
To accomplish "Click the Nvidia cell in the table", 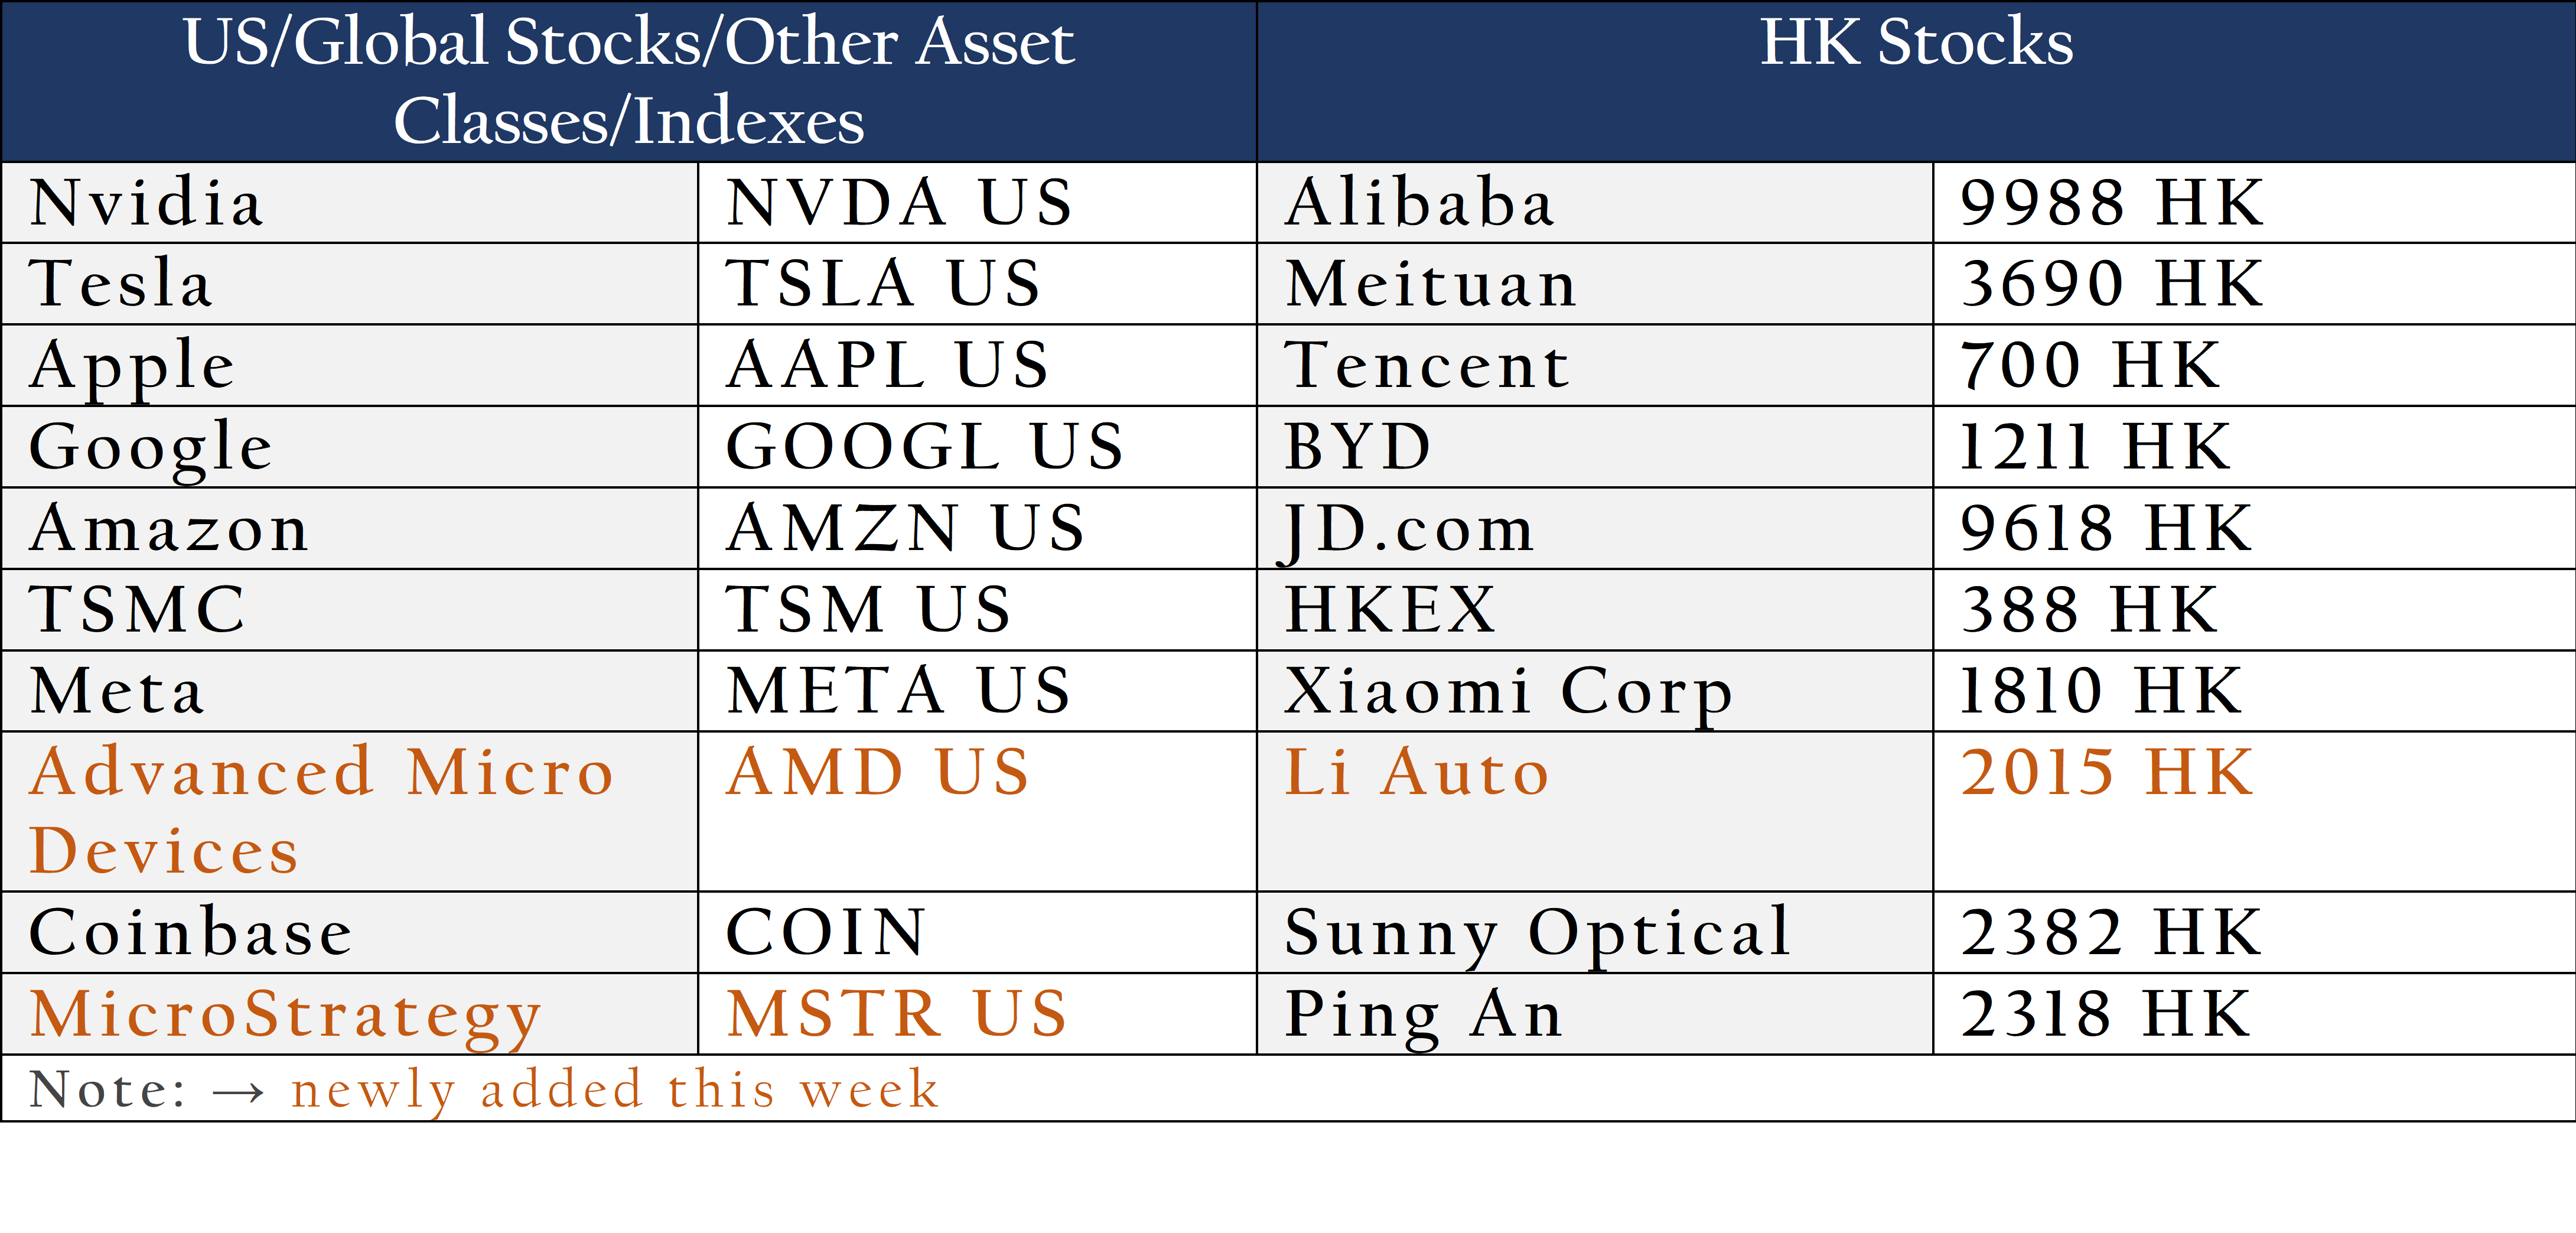I will tap(147, 203).
